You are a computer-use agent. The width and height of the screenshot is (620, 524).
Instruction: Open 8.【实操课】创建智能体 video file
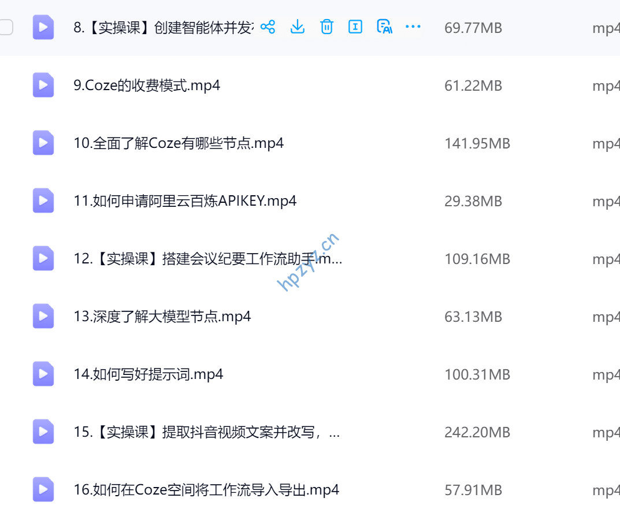[163, 28]
